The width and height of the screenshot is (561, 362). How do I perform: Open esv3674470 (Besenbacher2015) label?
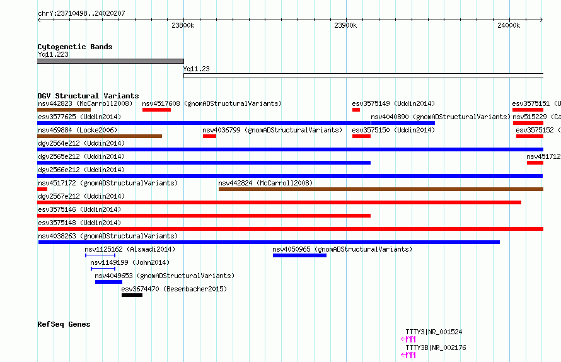174,289
